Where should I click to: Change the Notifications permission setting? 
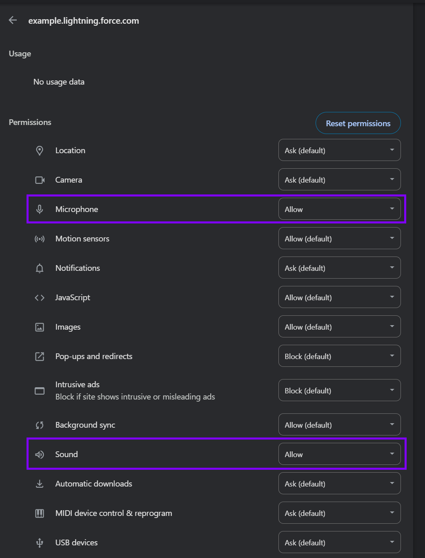[339, 268]
